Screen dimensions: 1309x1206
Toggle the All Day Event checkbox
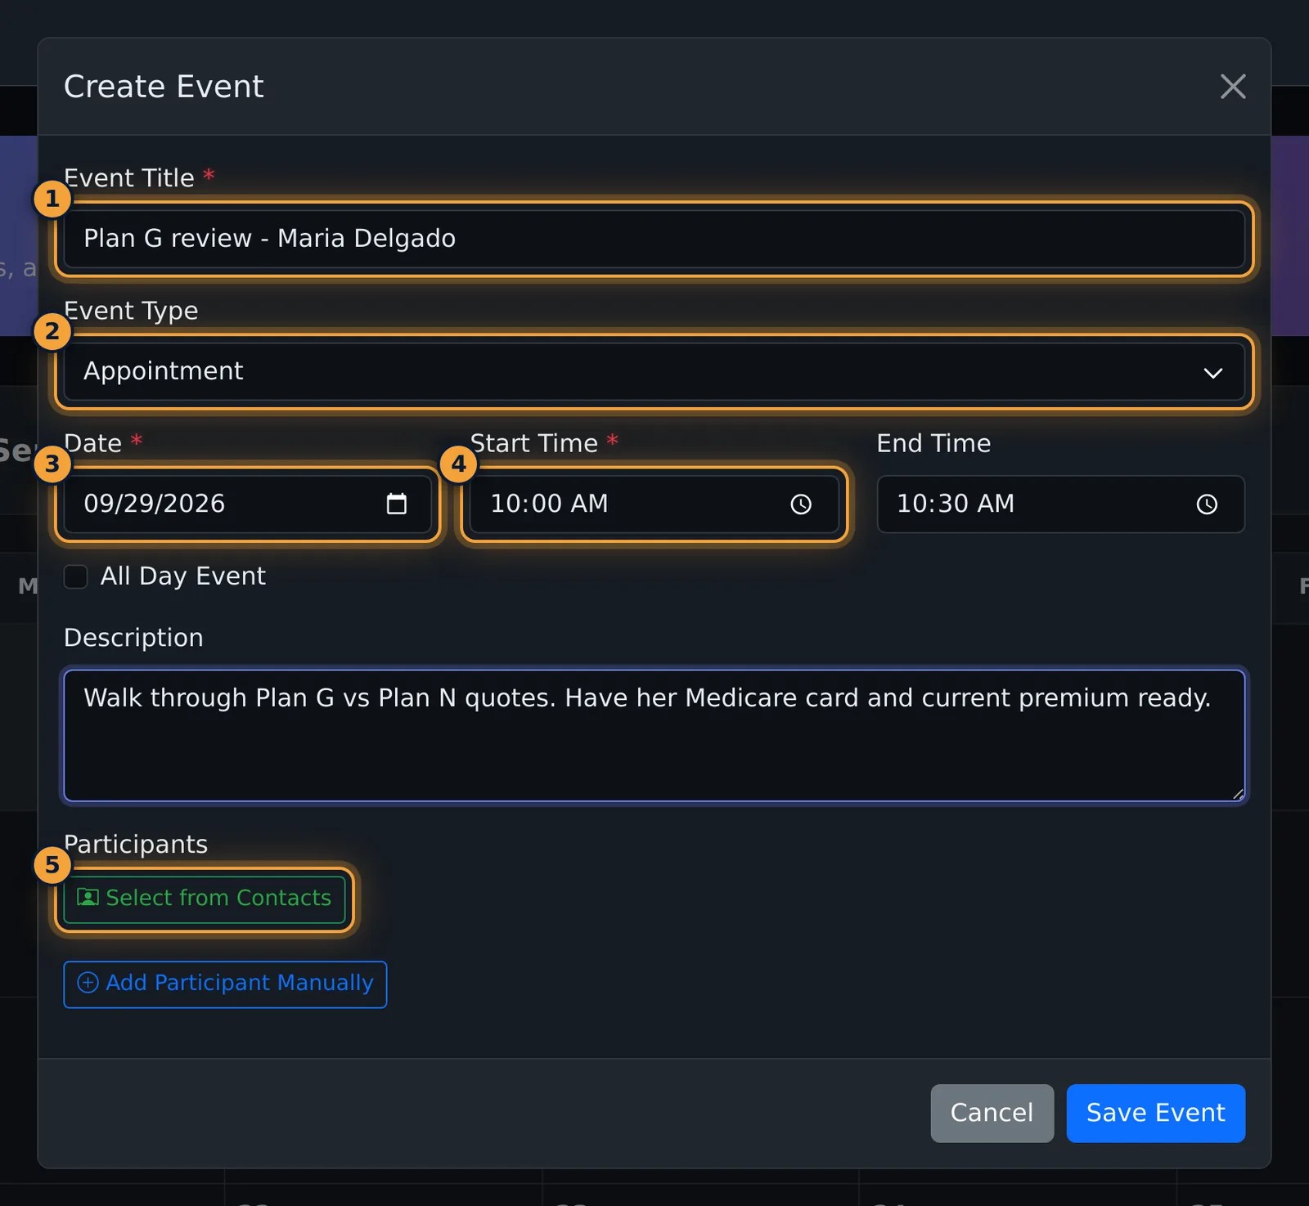coord(76,576)
